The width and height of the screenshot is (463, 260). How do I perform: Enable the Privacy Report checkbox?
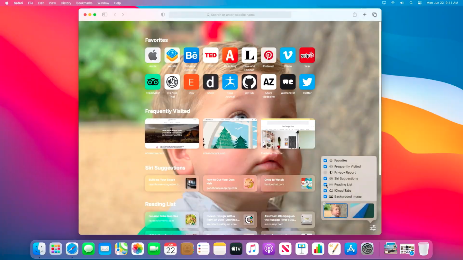pos(325,172)
